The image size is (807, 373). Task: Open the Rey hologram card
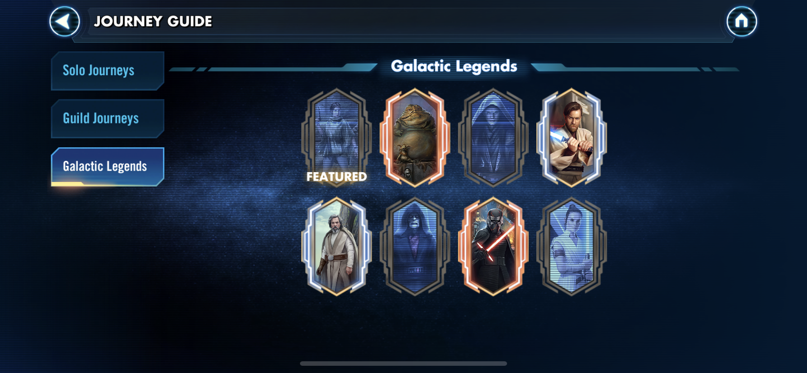(x=571, y=246)
